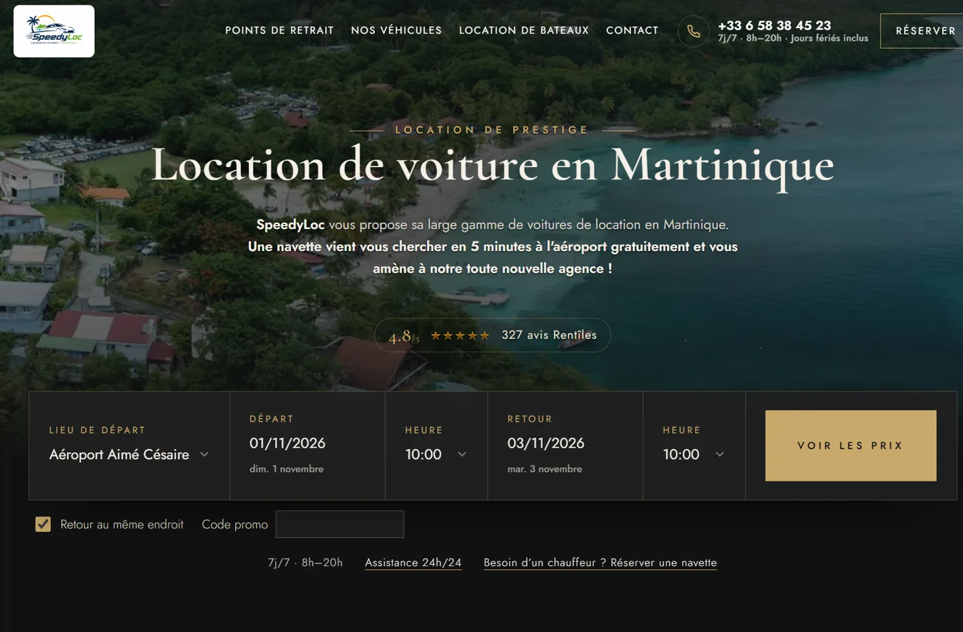Expand the return hour dropdown
963x632 pixels.
(693, 455)
